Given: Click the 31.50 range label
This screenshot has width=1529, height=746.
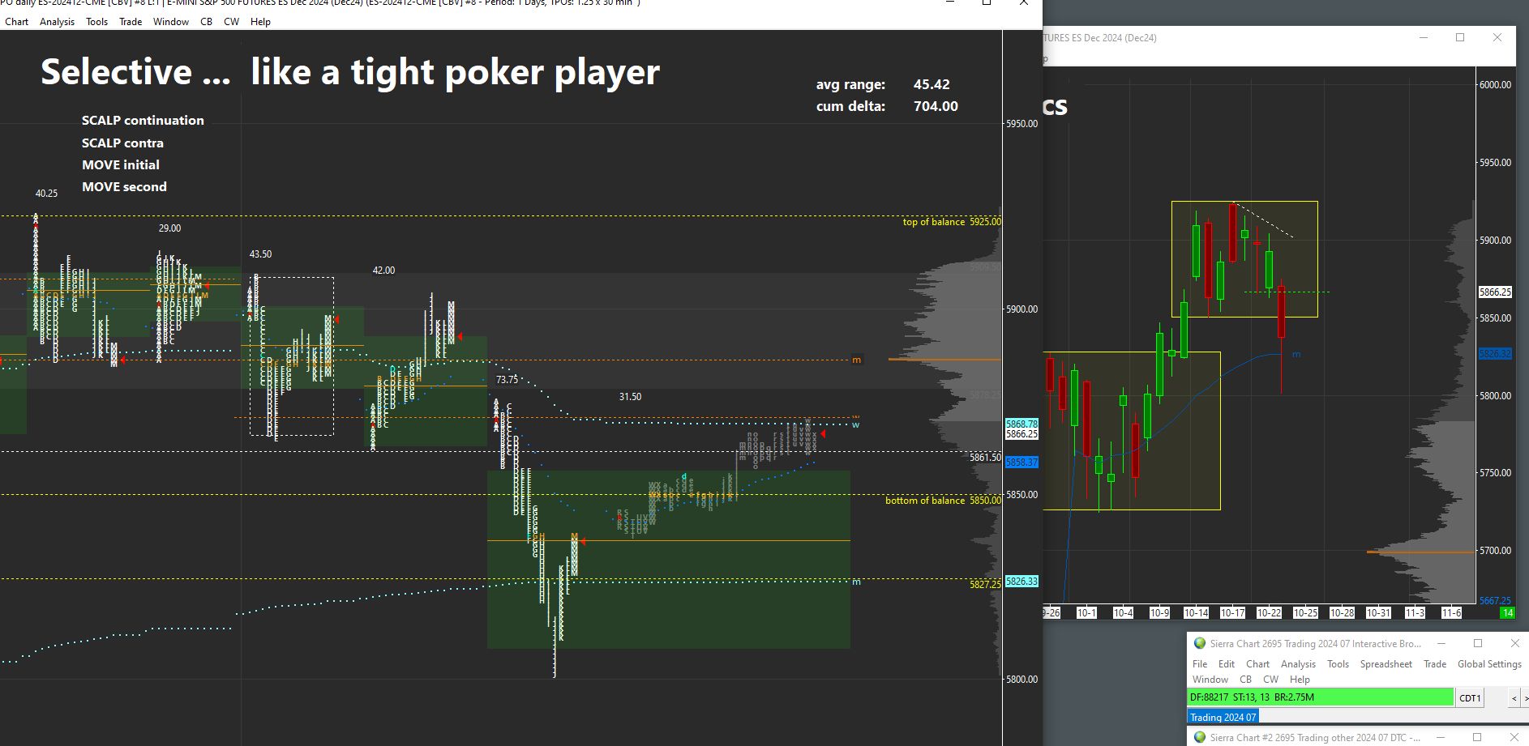Looking at the screenshot, I should point(630,397).
